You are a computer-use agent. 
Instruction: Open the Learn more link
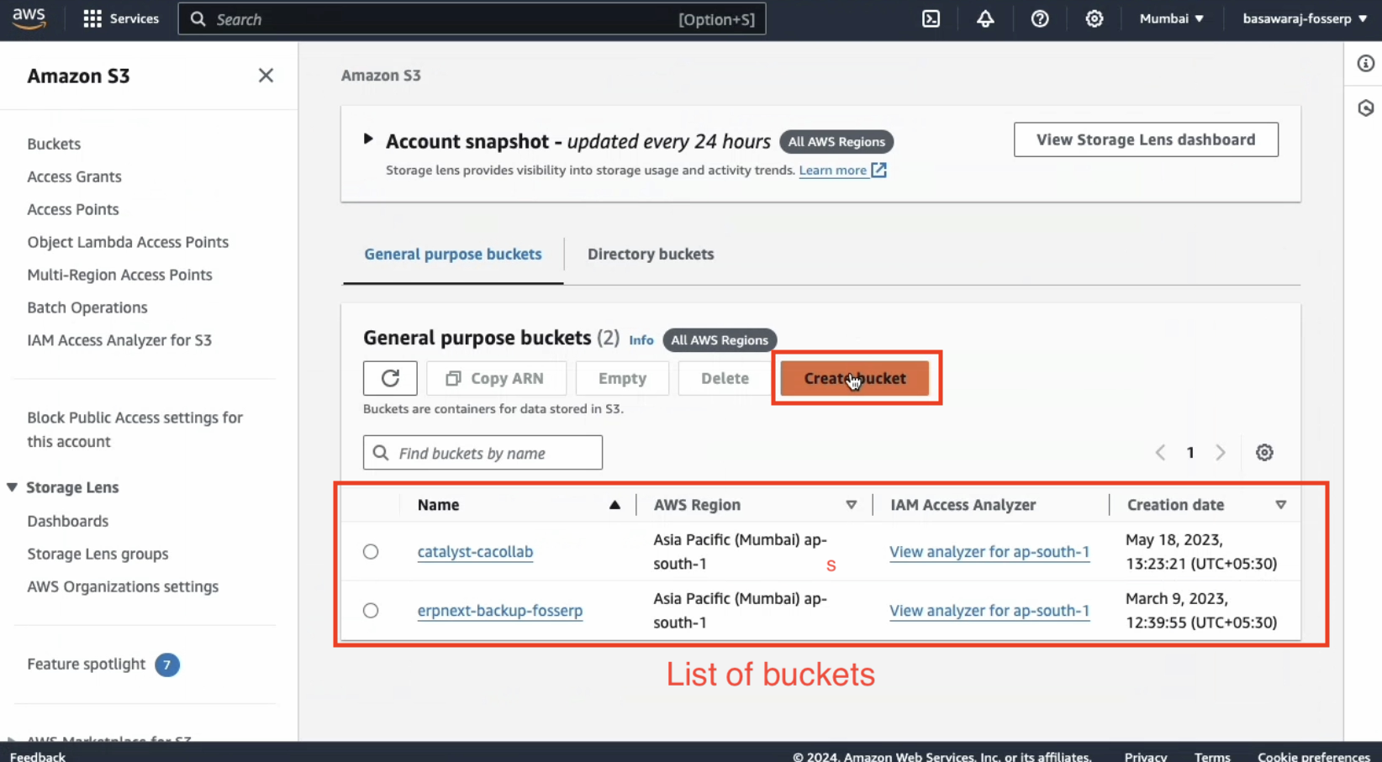click(832, 171)
